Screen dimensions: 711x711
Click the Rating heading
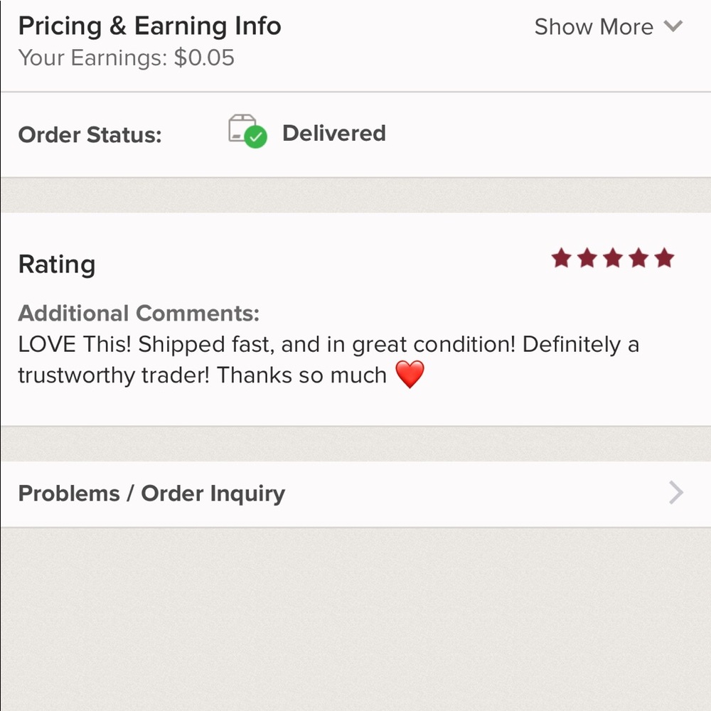tap(56, 264)
